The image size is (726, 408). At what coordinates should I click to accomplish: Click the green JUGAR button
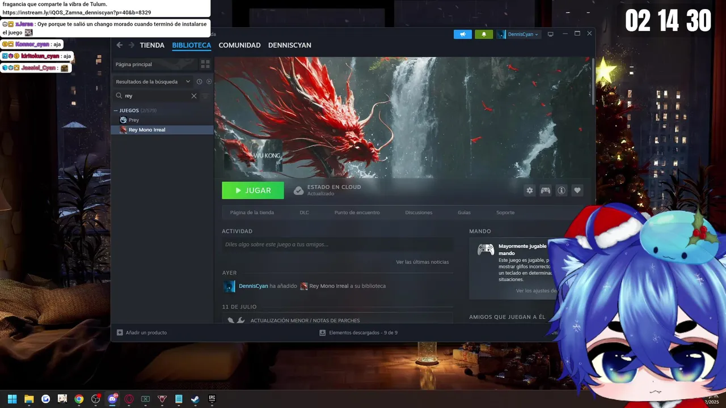point(253,190)
